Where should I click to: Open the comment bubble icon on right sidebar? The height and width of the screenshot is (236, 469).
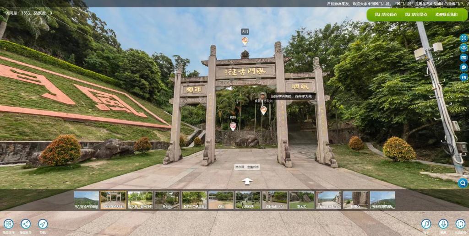coord(464,67)
